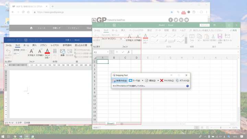
Task: Click the Excel tell-me search box
Action: point(206,31)
